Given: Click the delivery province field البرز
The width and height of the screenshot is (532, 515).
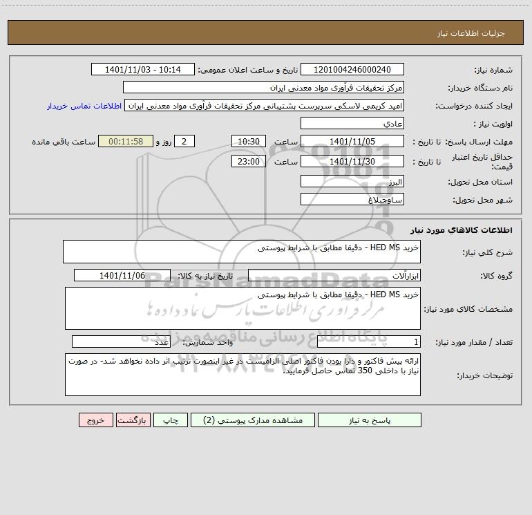Looking at the screenshot, I should [352, 182].
